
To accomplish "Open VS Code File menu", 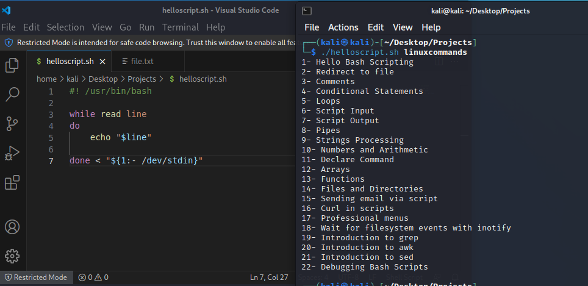I will point(9,27).
